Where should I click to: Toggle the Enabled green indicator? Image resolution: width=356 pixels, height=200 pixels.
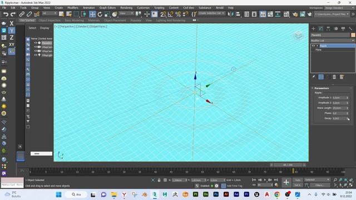(212, 186)
